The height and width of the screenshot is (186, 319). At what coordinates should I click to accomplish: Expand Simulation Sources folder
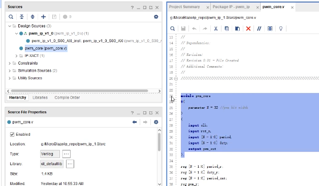pos(10,71)
